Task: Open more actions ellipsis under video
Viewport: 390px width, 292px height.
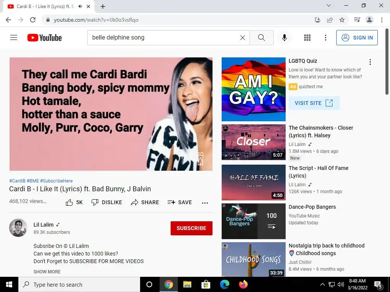Action: 205,203
